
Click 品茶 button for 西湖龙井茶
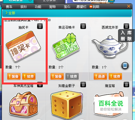coord(100,76)
